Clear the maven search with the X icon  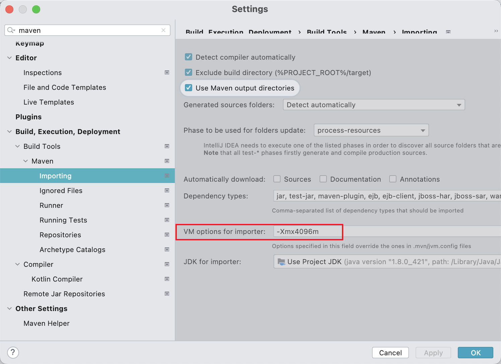(x=163, y=30)
